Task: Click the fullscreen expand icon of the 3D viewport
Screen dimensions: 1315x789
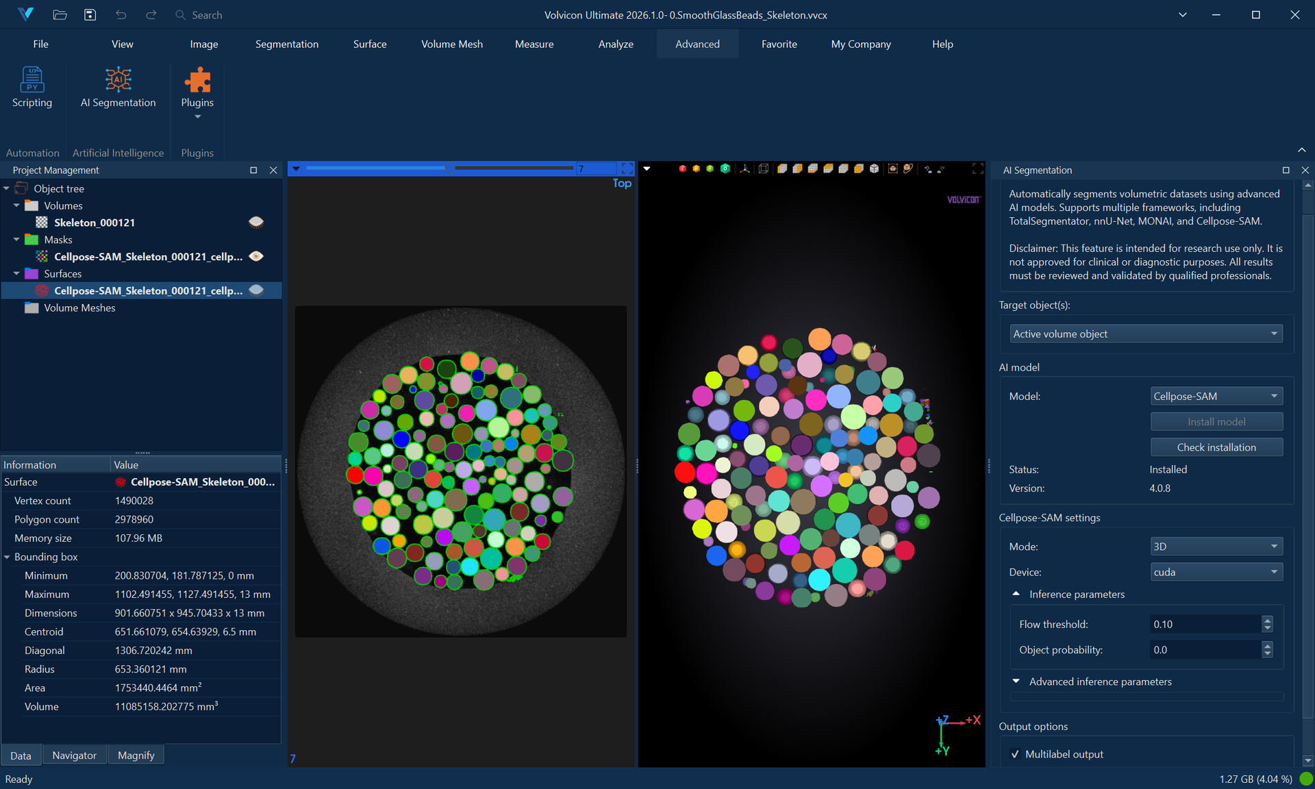Action: pos(977,169)
